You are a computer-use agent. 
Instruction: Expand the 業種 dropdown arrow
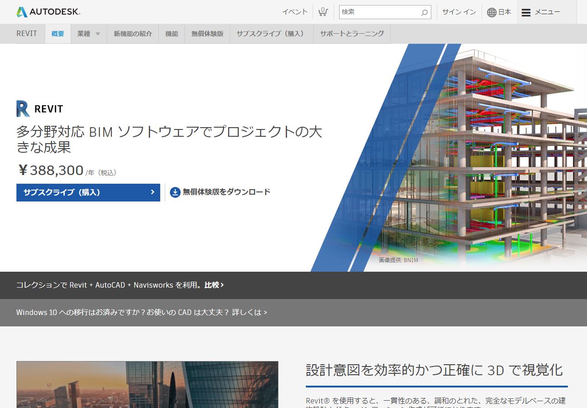coord(98,34)
